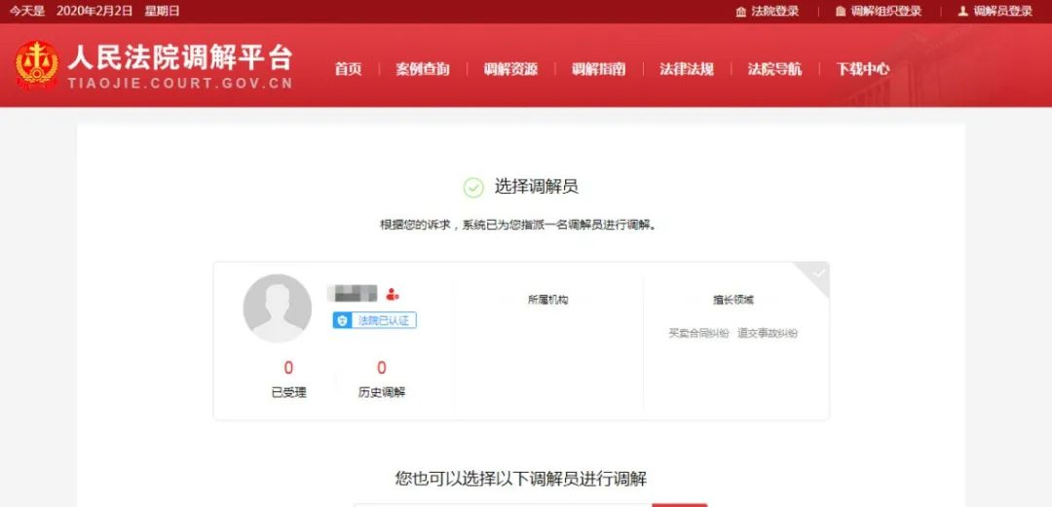Click the 调解员登录 link

click(1003, 12)
